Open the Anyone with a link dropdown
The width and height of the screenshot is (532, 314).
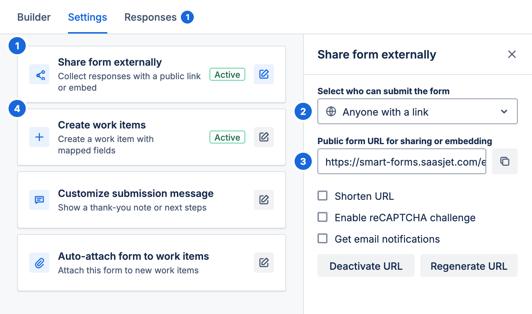(x=418, y=111)
